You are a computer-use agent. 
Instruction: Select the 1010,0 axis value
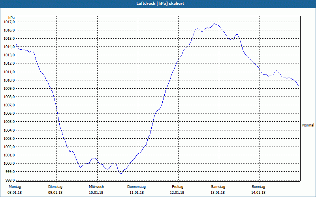coord(9,80)
